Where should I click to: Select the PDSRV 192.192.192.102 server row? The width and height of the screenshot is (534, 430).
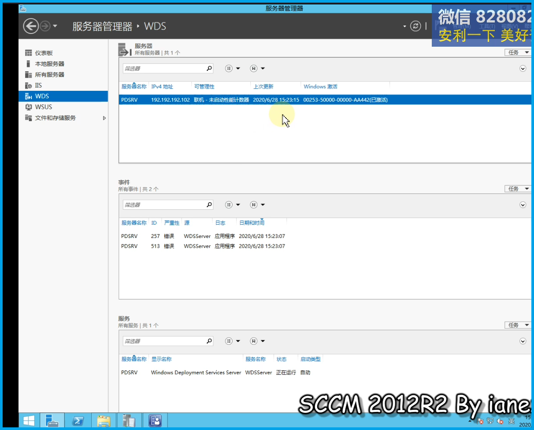click(x=325, y=100)
